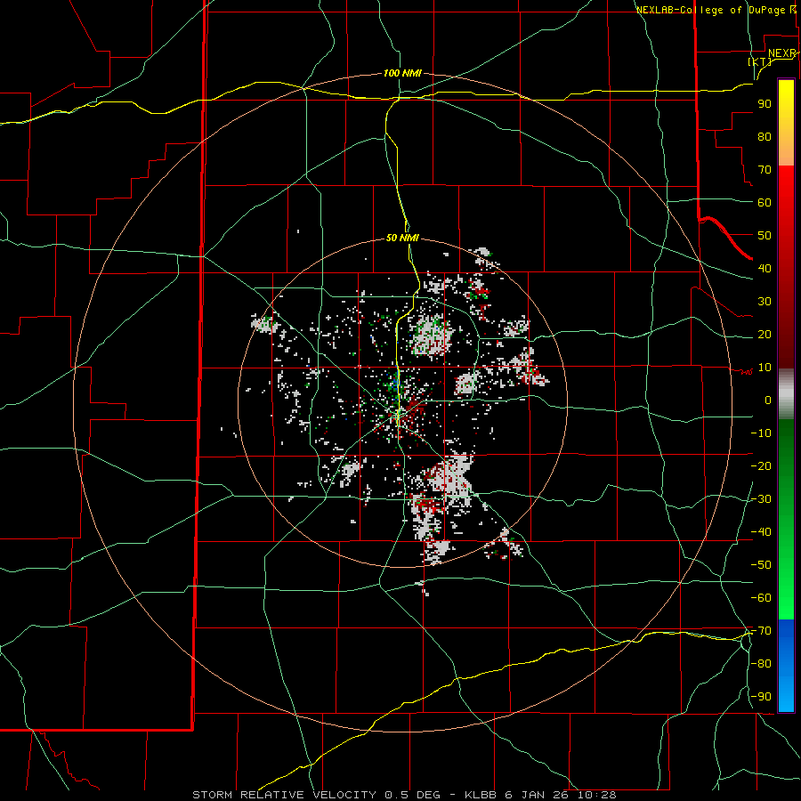The height and width of the screenshot is (801, 801).
Task: Select the -80 value on the velocity scale
Action: point(761,664)
